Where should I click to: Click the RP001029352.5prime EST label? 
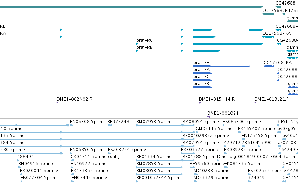click(206, 136)
